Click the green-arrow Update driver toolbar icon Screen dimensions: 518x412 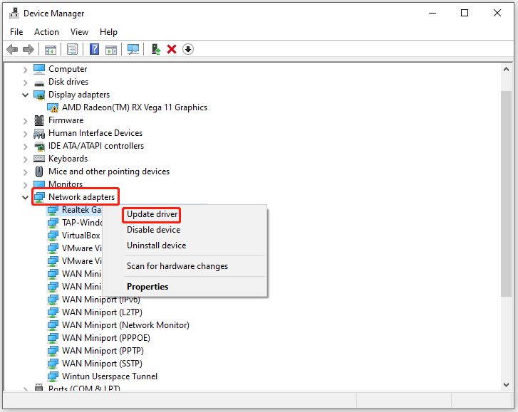156,49
